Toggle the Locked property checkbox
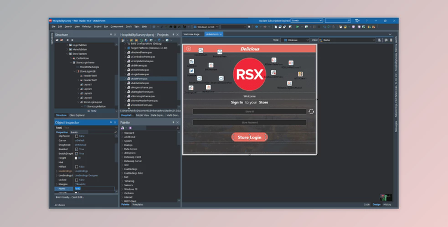This screenshot has height=227, width=448. [76, 180]
